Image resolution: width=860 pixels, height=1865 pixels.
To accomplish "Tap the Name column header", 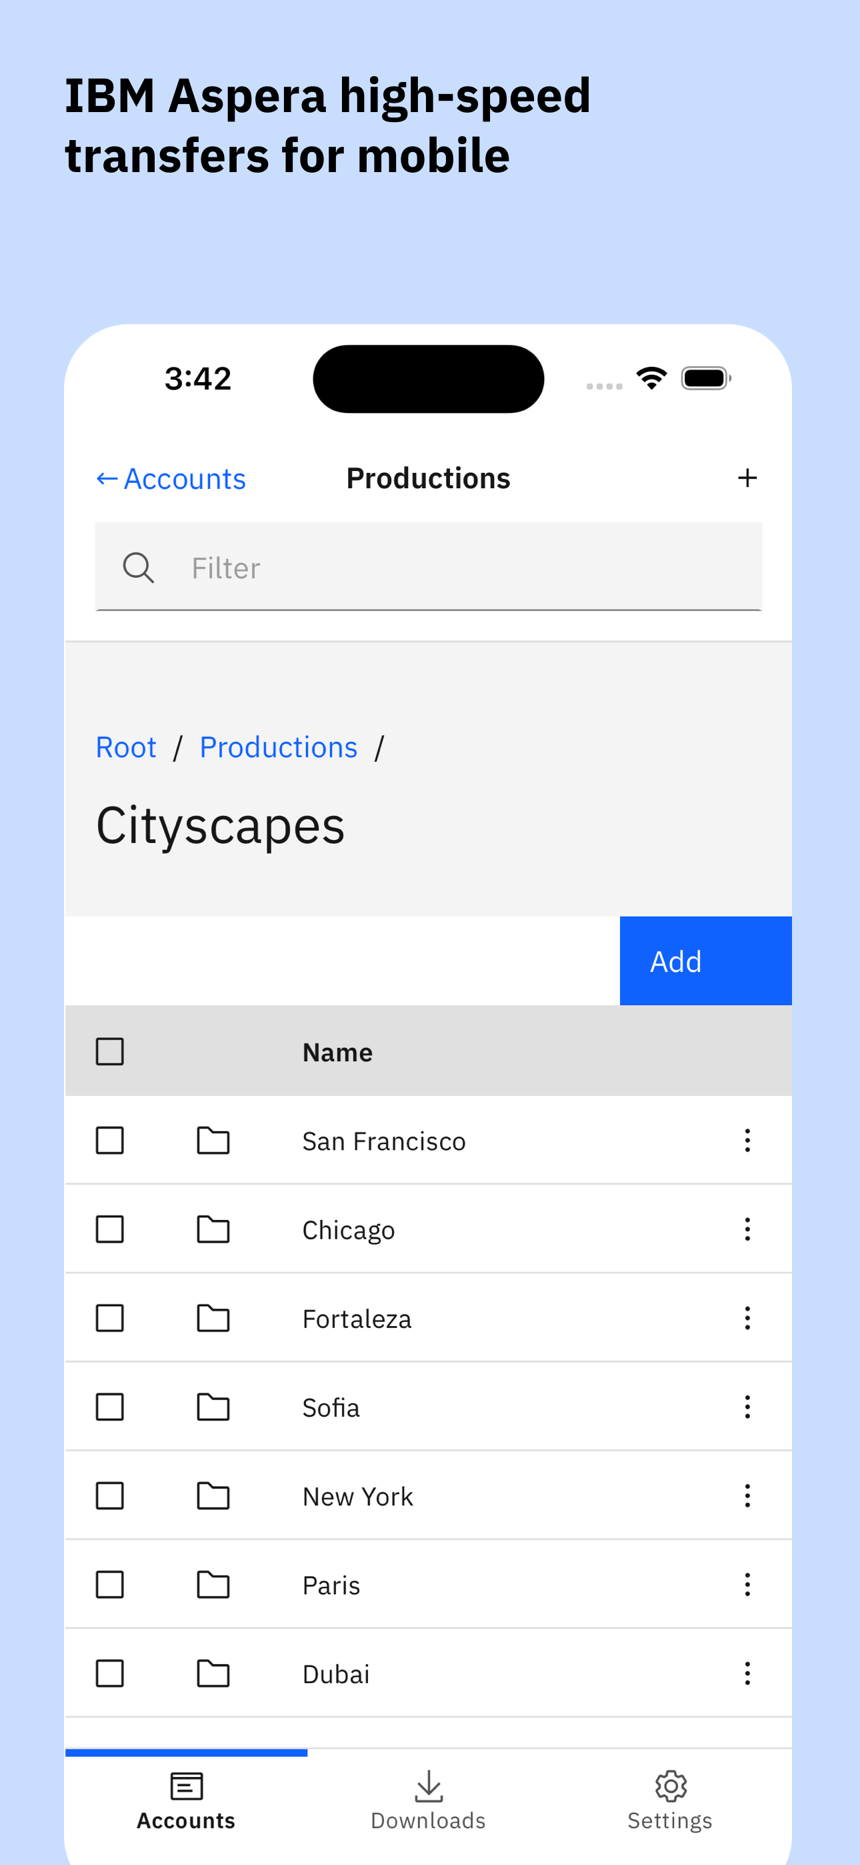I will [337, 1052].
